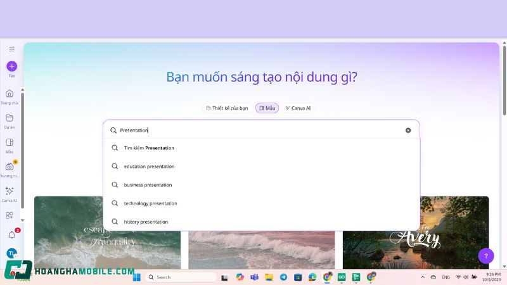
Task: Open the purple help question mark button
Action: (486, 256)
